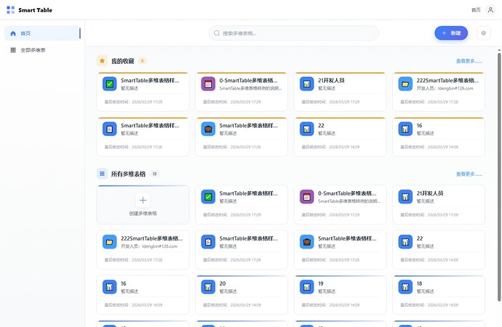The width and height of the screenshot is (502, 327).
Task: Click clipboard document icon in 我的收藏 section
Action: [109, 129]
